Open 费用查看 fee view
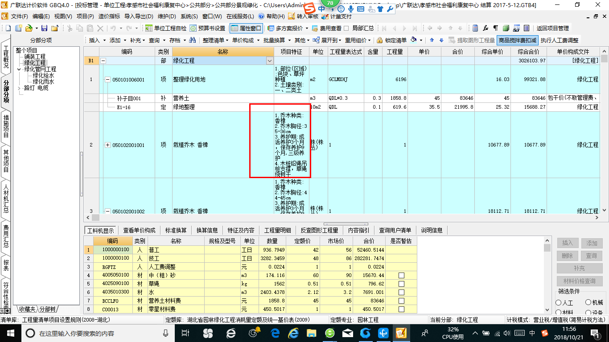 pyautogui.click(x=327, y=28)
